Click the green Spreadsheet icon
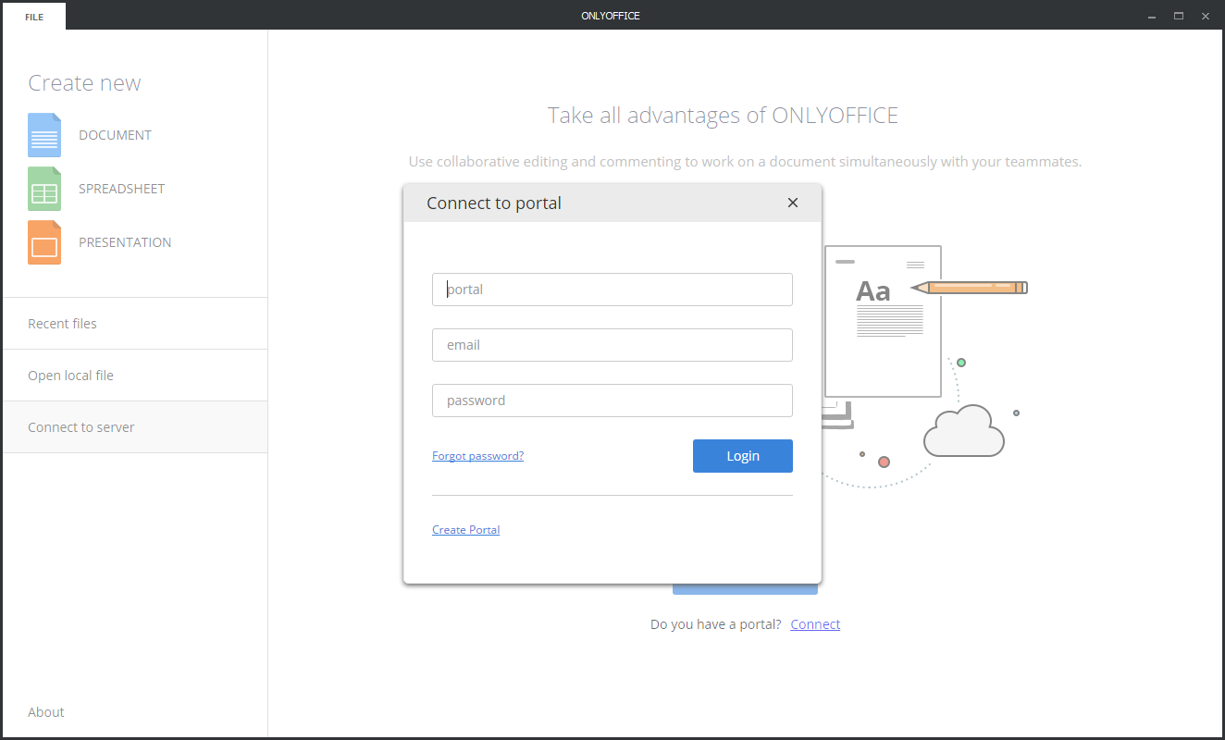Image resolution: width=1225 pixels, height=740 pixels. point(44,189)
